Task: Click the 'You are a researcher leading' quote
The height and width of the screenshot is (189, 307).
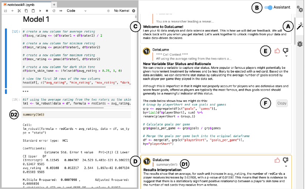Action: (x=185, y=21)
